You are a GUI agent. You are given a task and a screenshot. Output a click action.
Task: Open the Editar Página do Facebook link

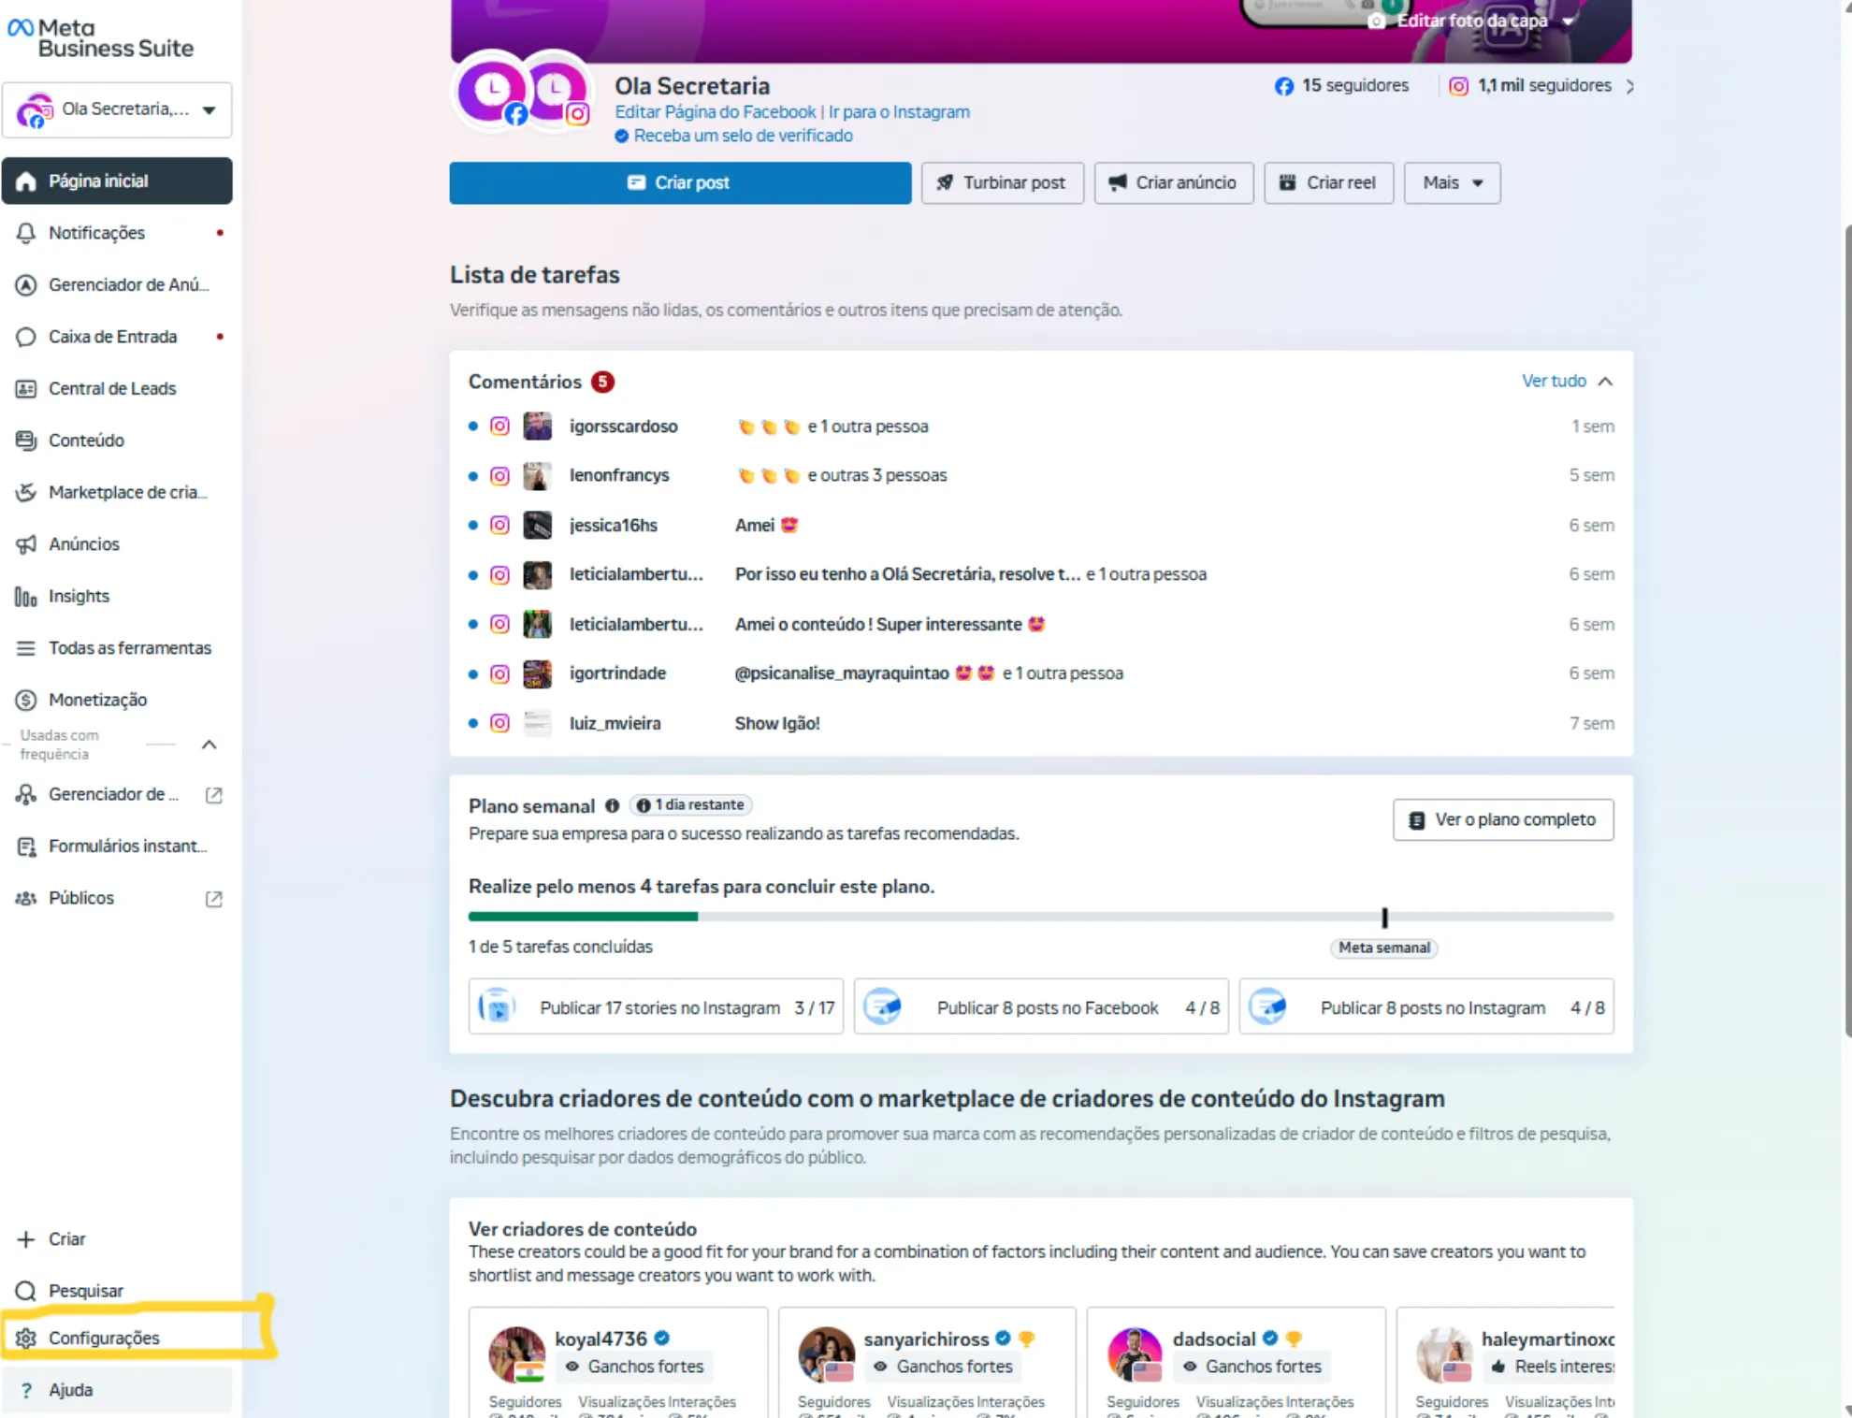coord(716,112)
